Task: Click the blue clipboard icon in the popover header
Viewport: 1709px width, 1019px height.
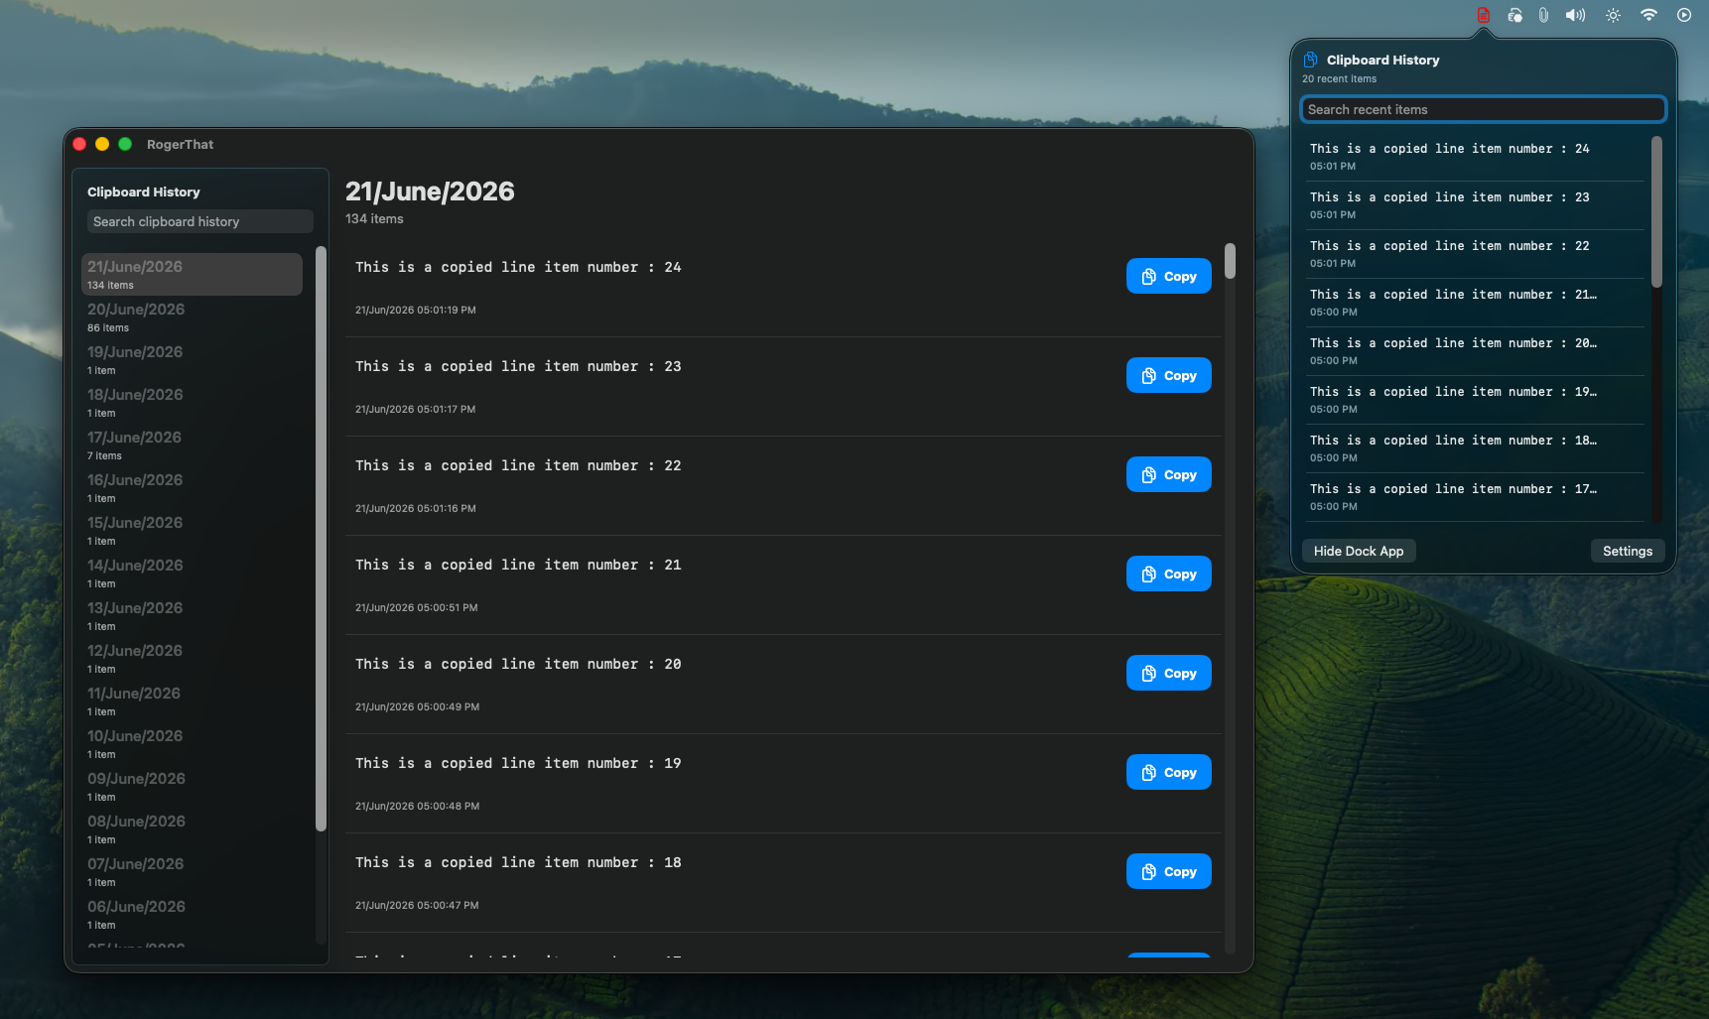Action: pos(1310,60)
